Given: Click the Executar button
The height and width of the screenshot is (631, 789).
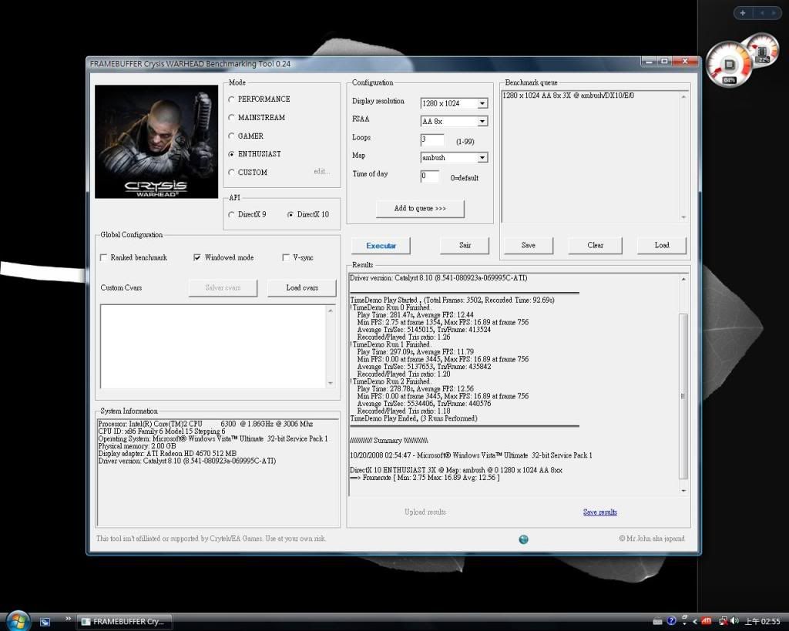Looking at the screenshot, I should 381,246.
